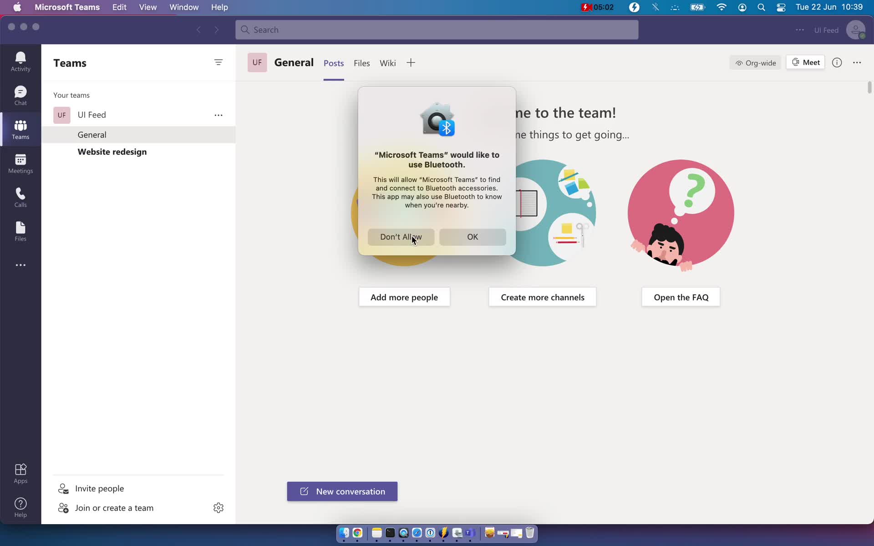Click OK to allow Bluetooth access
Viewport: 874px width, 546px height.
point(473,237)
